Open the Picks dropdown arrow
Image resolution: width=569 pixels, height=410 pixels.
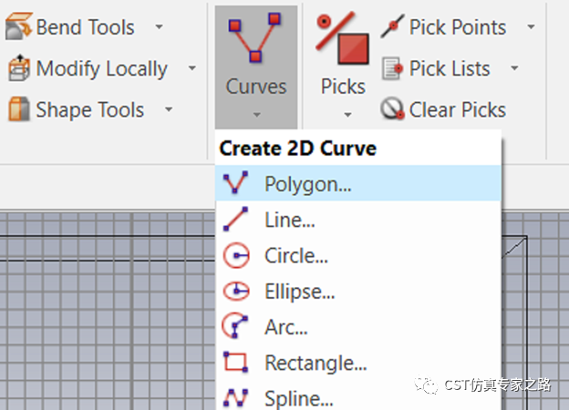coord(347,115)
